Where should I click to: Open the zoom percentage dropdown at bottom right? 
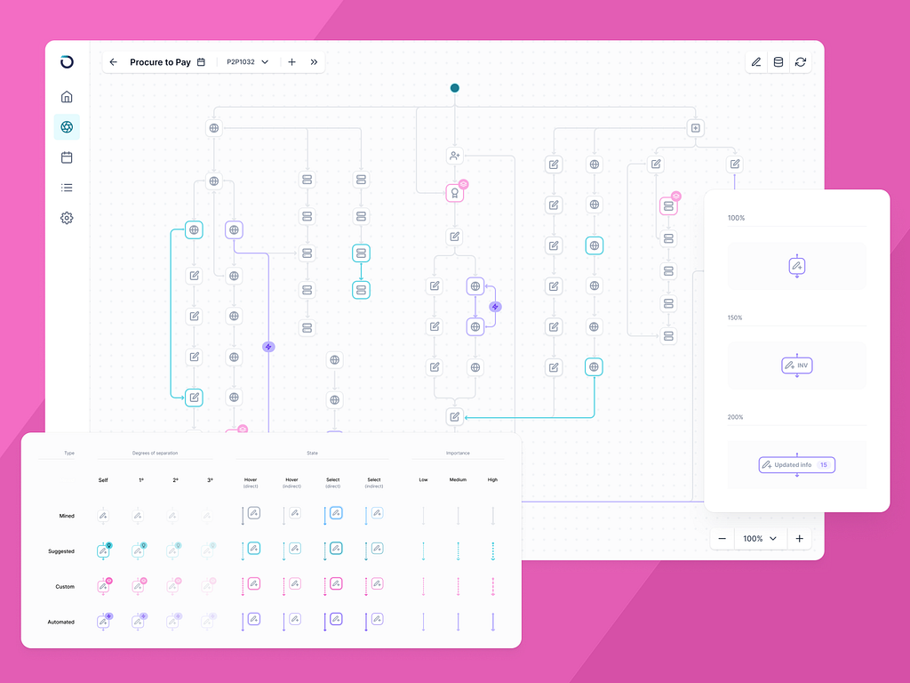point(761,539)
